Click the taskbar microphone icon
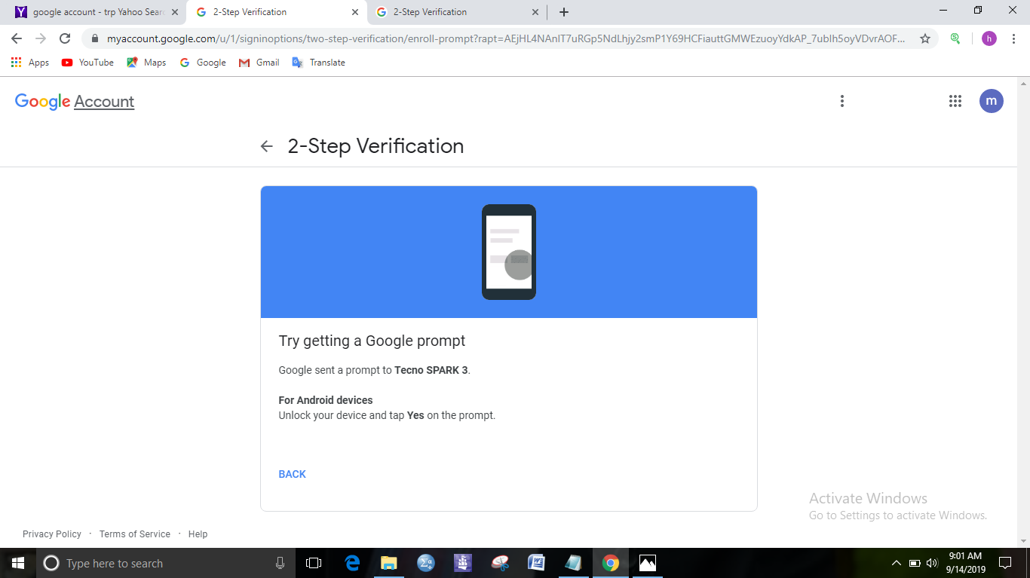This screenshot has height=578, width=1030. click(x=280, y=563)
